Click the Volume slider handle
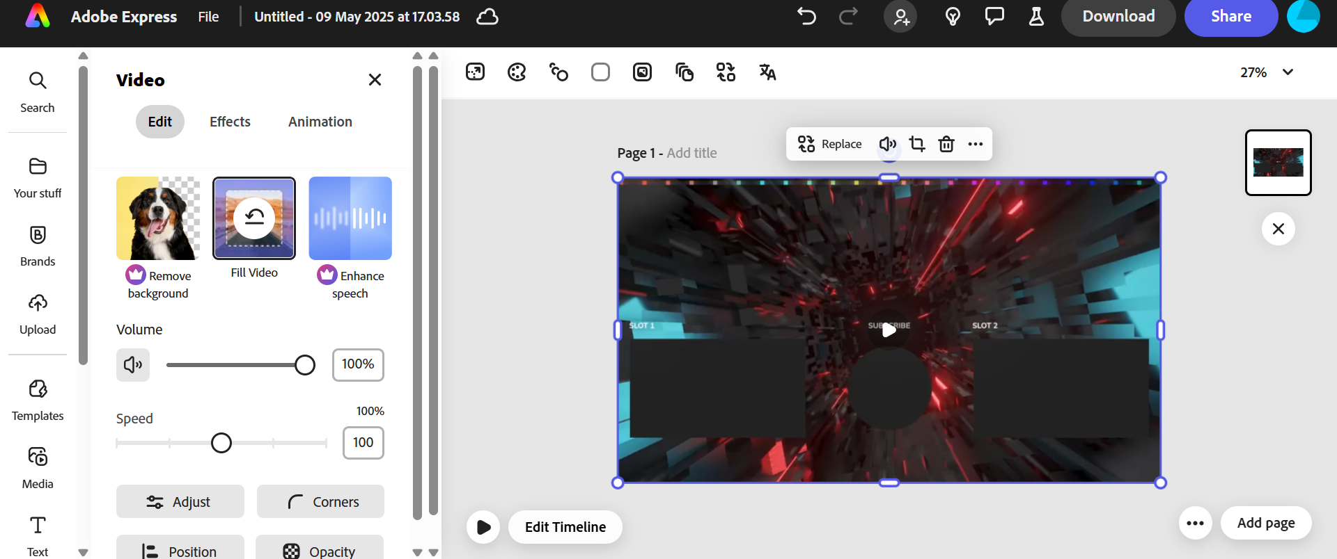Screen dimensions: 1337x559 tap(305, 365)
